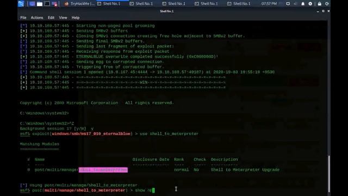Click the 'post/multi/manage/' module path prefix
Image resolution: width=348 pixels, height=196 pixels.
click(x=57, y=170)
